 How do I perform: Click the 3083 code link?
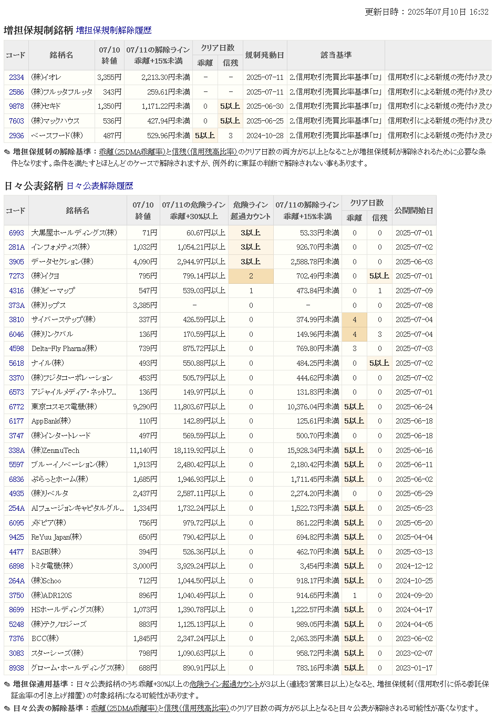[16, 653]
